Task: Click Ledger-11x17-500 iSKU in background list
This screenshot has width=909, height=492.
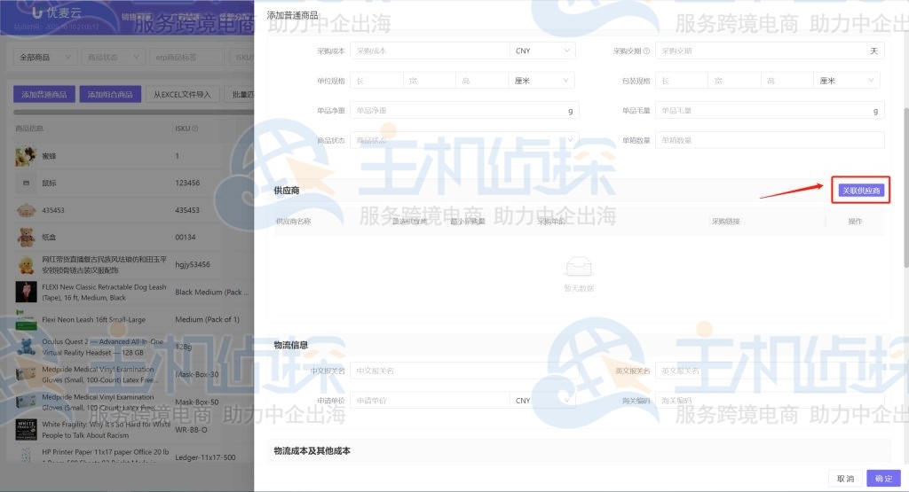Action: [x=205, y=457]
